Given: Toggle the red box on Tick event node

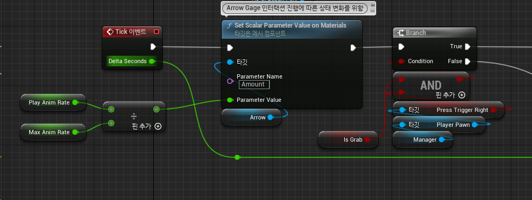Looking at the screenshot, I should pos(156,32).
